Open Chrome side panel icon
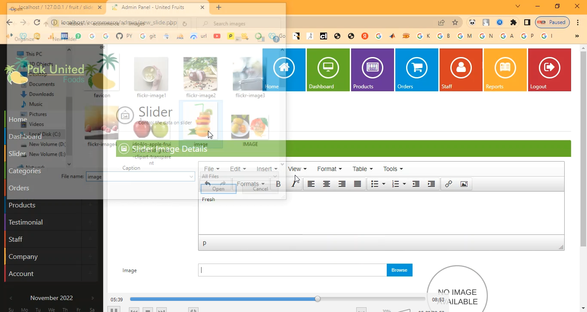 coord(527,22)
